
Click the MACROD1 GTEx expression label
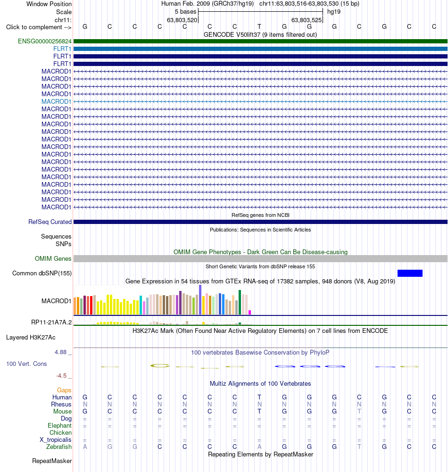[56, 301]
